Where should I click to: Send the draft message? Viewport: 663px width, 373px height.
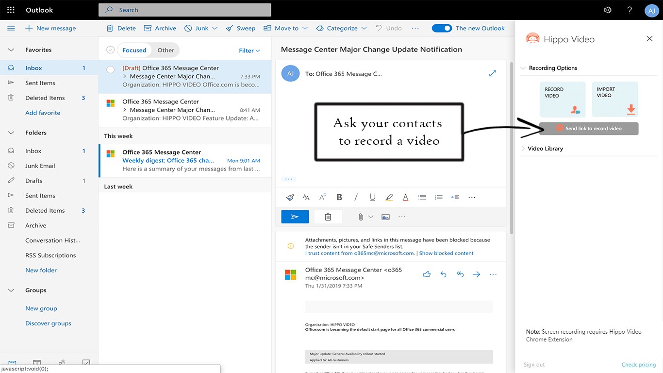tap(295, 217)
